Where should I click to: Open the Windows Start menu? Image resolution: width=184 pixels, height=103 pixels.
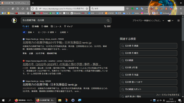tap(3, 100)
